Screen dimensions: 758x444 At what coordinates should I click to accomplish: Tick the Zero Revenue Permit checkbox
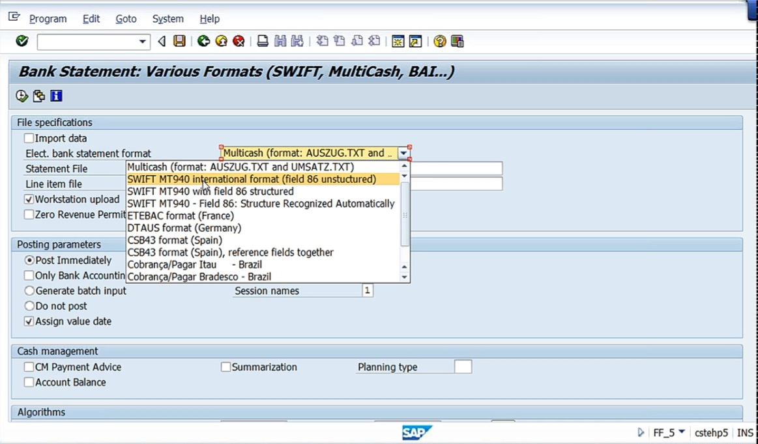pos(29,214)
